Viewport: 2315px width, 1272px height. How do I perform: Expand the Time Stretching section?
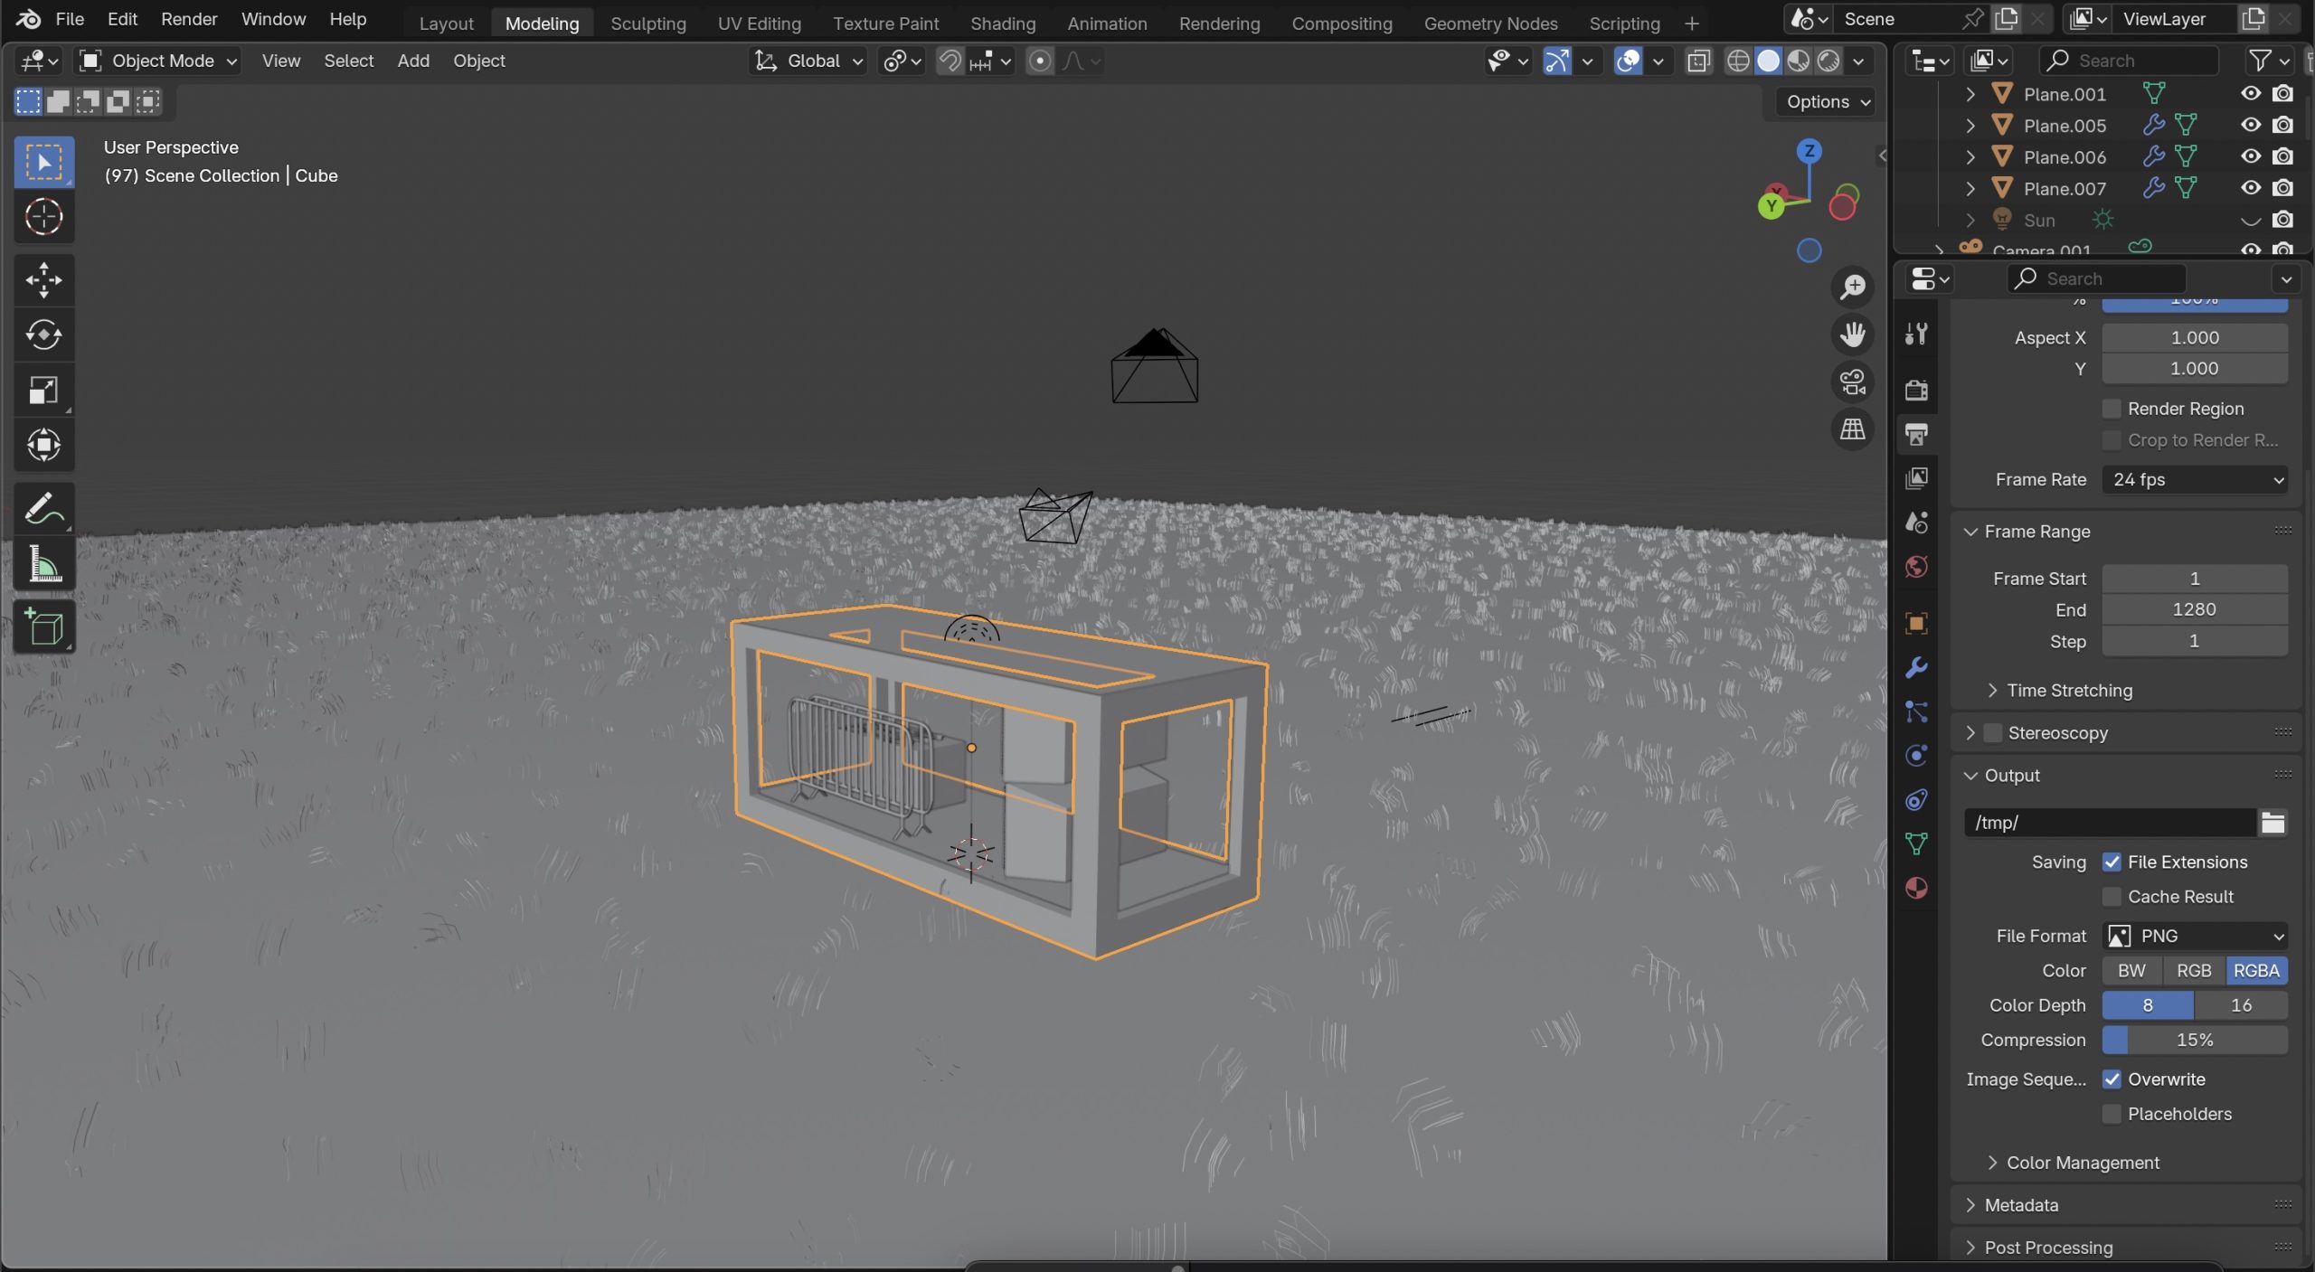click(2069, 691)
